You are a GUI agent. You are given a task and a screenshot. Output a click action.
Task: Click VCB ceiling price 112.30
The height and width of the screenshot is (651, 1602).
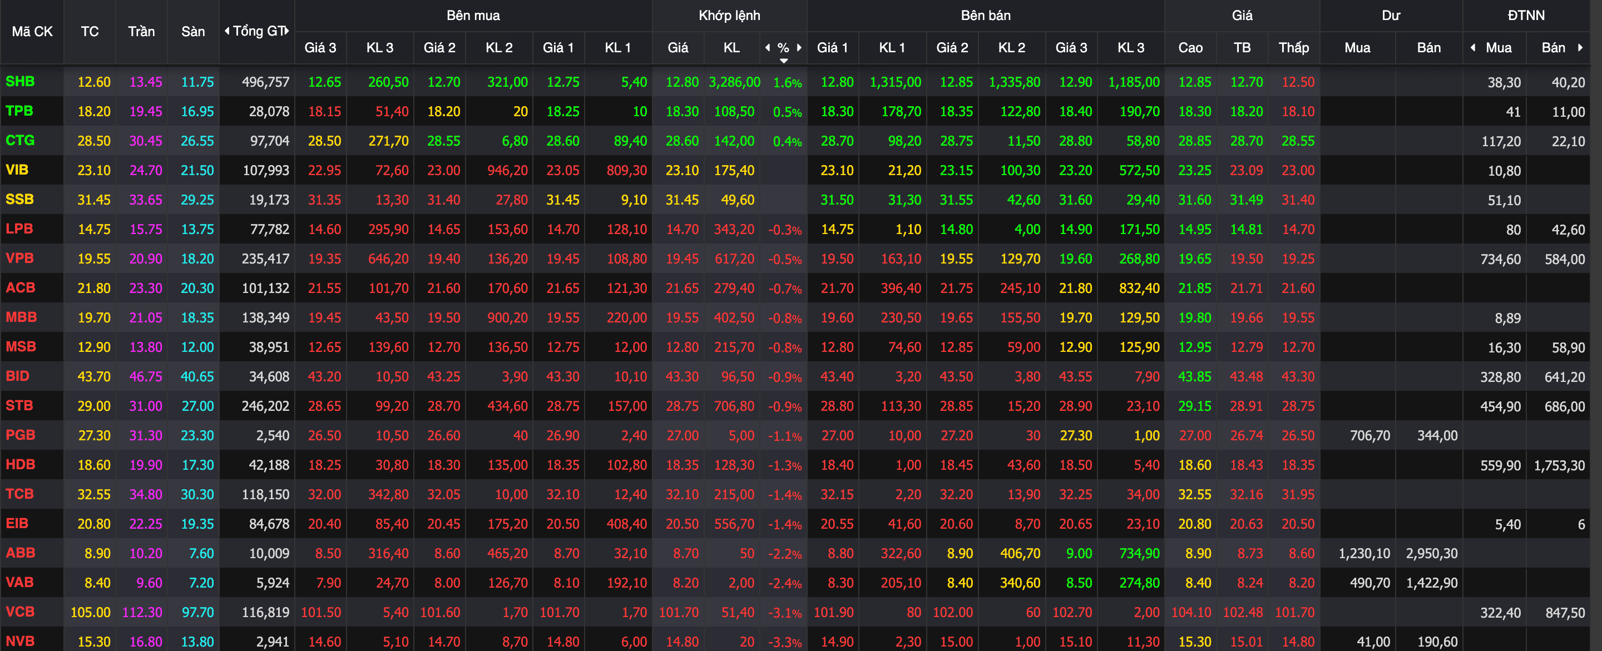(142, 613)
